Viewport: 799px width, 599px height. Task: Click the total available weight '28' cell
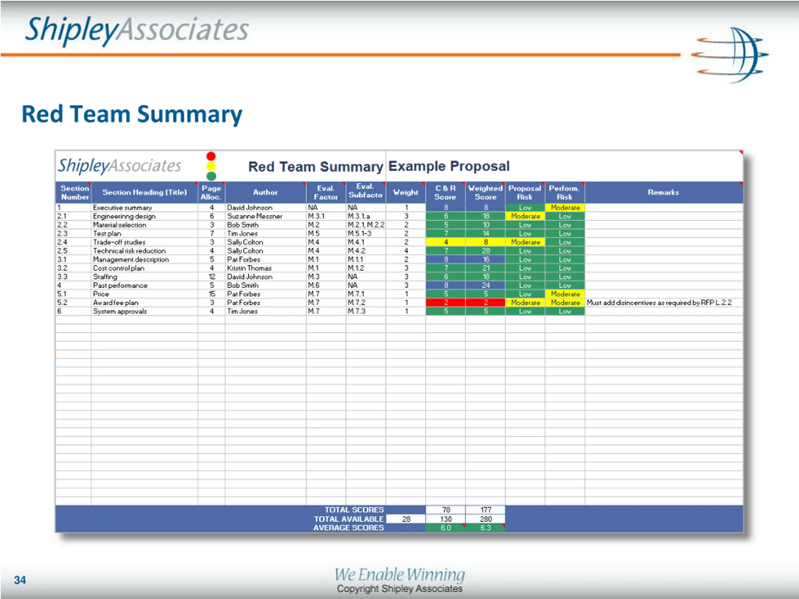(406, 519)
